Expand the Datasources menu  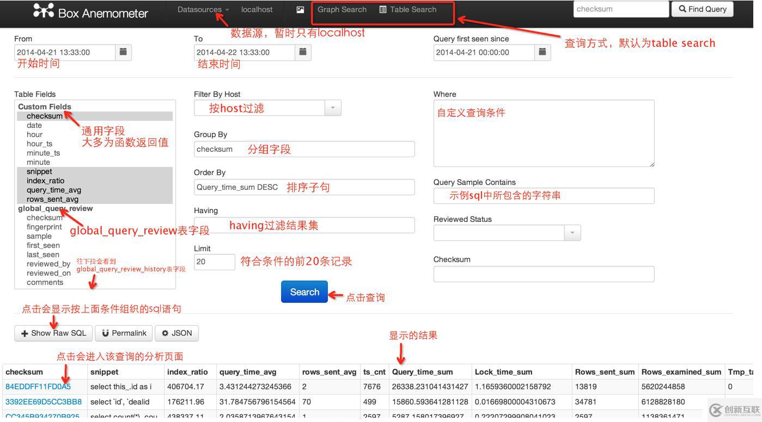click(203, 9)
